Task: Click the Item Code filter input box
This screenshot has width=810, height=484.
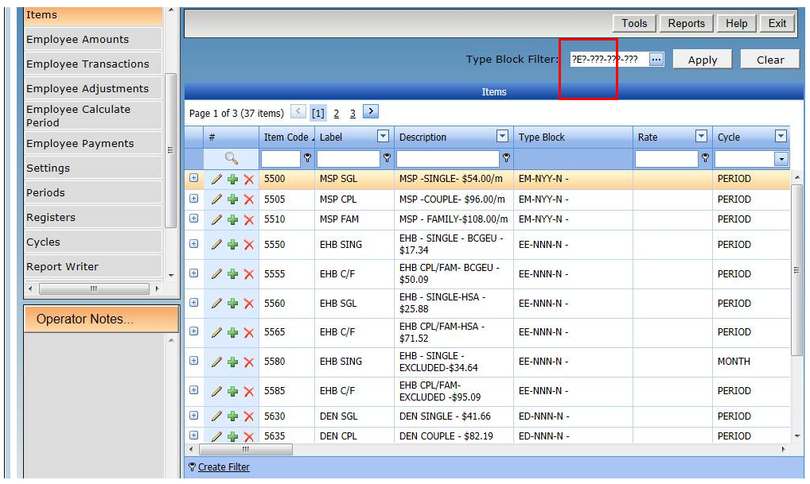Action: pyautogui.click(x=281, y=159)
